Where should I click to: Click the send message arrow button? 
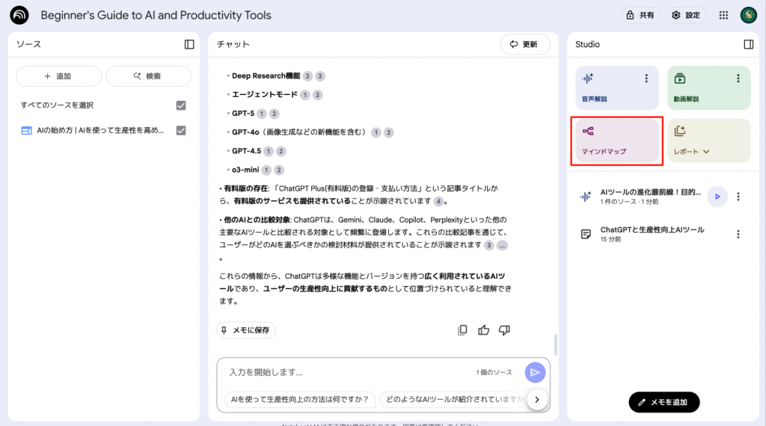tap(534, 372)
